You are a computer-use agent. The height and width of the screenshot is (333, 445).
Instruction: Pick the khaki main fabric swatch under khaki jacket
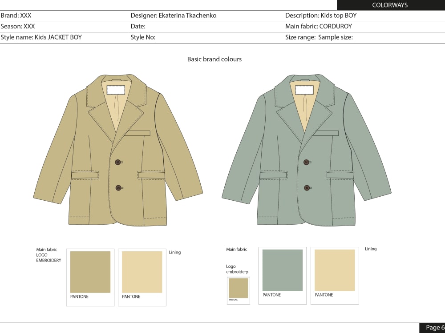90,272
